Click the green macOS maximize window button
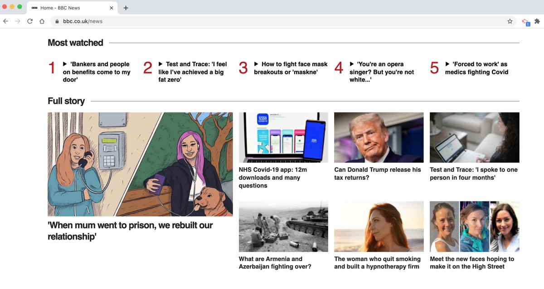This screenshot has width=544, height=289. 19,7
